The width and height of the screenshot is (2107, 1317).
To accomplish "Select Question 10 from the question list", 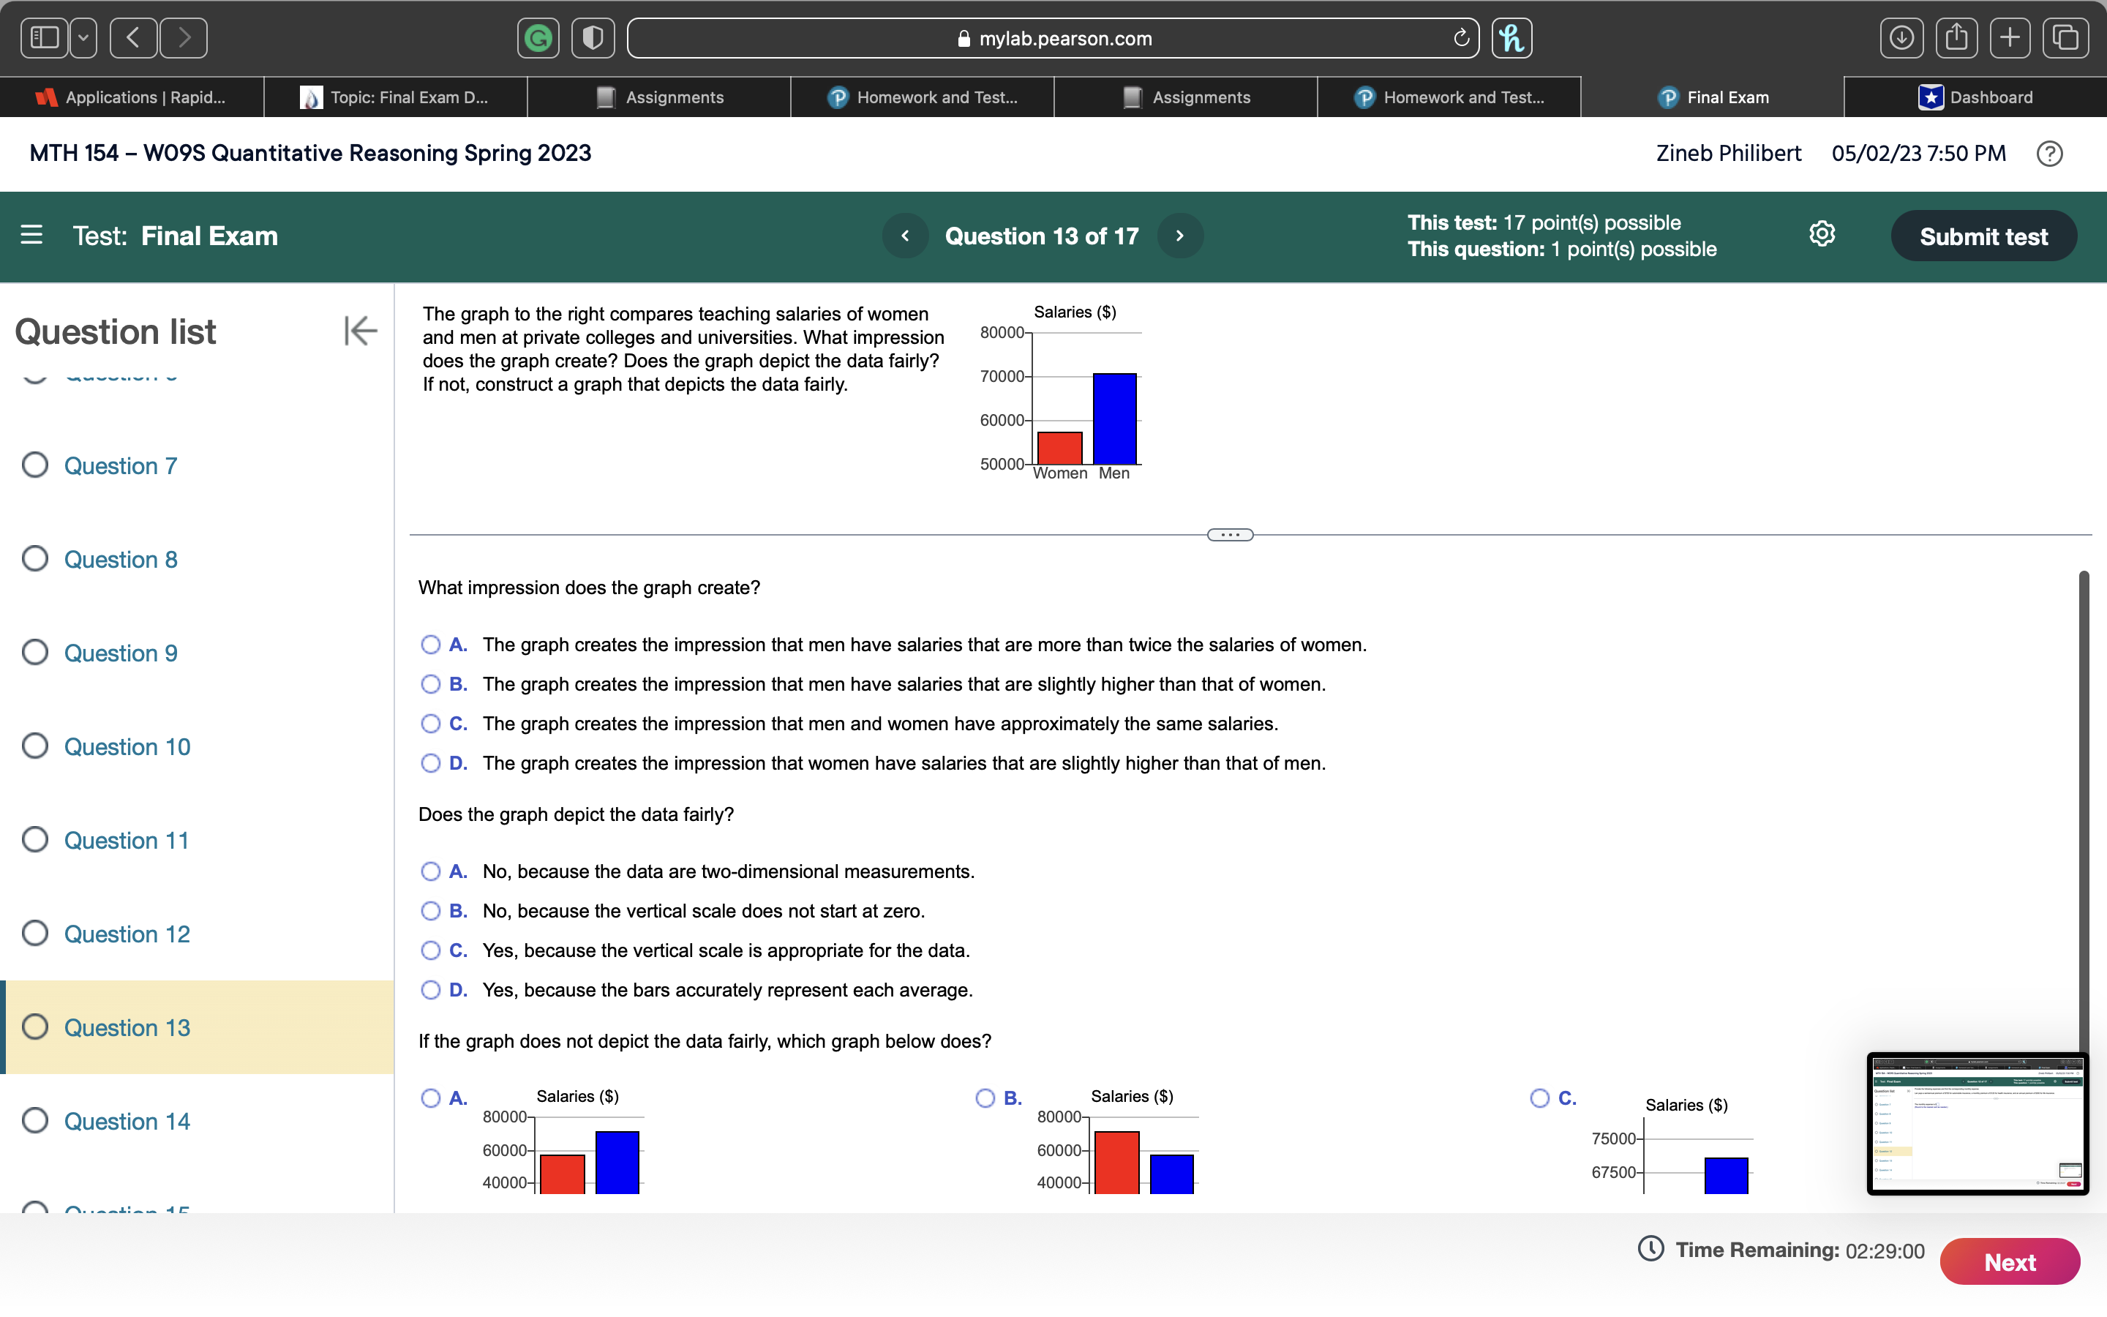I will (x=127, y=746).
